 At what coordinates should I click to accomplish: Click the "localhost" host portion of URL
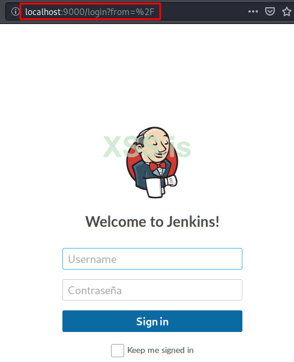click(x=43, y=12)
